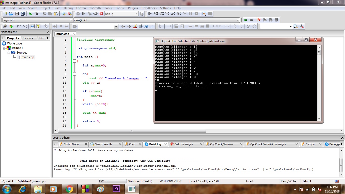
Task: Open the <global> scope dropdown
Action: click(38, 20)
